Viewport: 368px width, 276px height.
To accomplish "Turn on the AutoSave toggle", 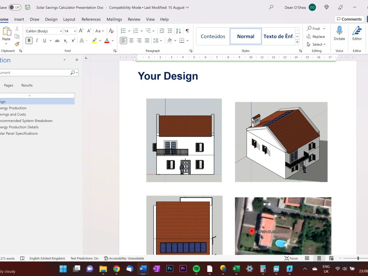I will [x=15, y=7].
